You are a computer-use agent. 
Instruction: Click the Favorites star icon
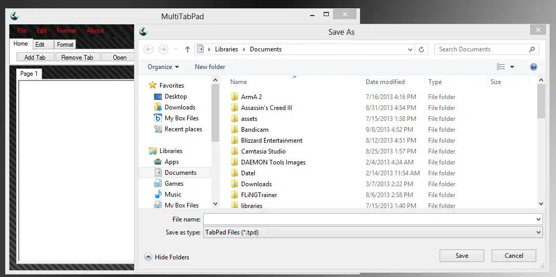(152, 85)
